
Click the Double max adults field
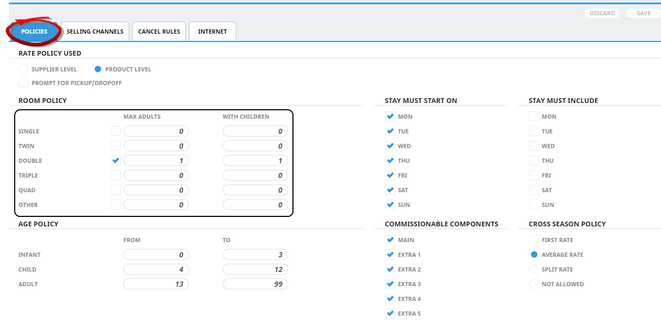(156, 161)
